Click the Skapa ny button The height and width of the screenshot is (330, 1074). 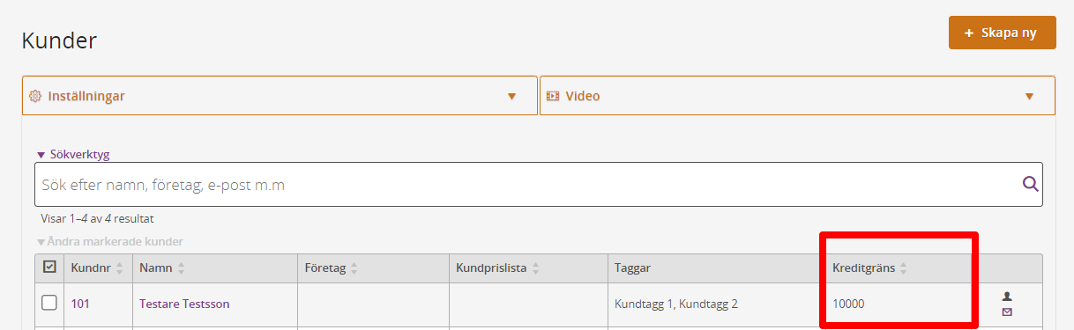(x=1002, y=33)
